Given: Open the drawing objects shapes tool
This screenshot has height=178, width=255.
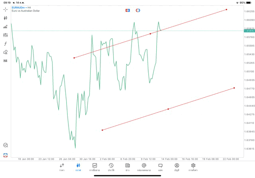Looking at the screenshot, I should tap(6, 52).
